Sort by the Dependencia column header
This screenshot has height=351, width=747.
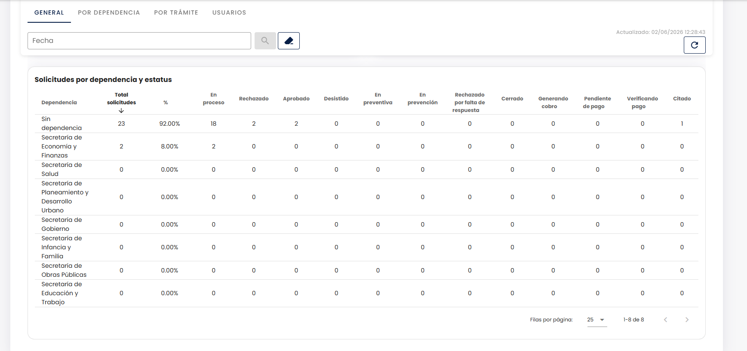[x=59, y=103]
